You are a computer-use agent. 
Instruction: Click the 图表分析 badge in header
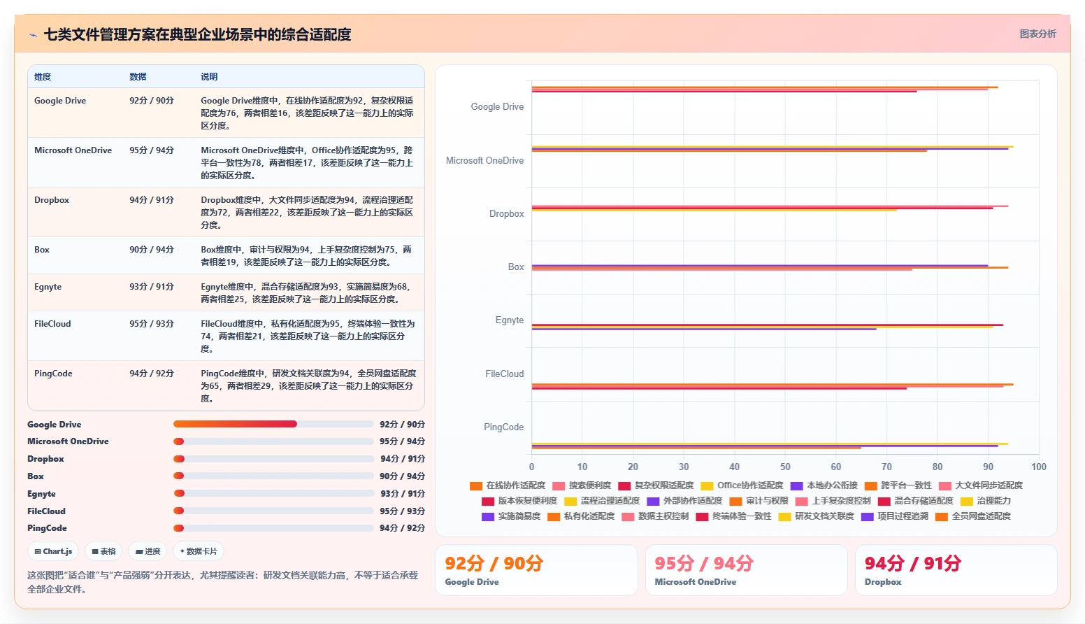point(1037,34)
